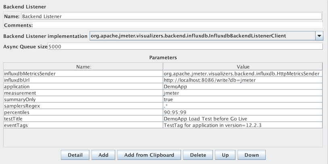Viewport: 328px width, 164px height.
Task: Click the summaryOnly value 'true' cell
Action: (243, 99)
